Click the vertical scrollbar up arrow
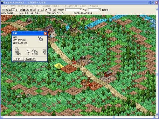This screenshot has width=159, height=119. pos(157,9)
